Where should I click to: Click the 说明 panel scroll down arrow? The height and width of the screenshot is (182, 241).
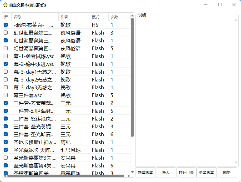[x=236, y=162]
